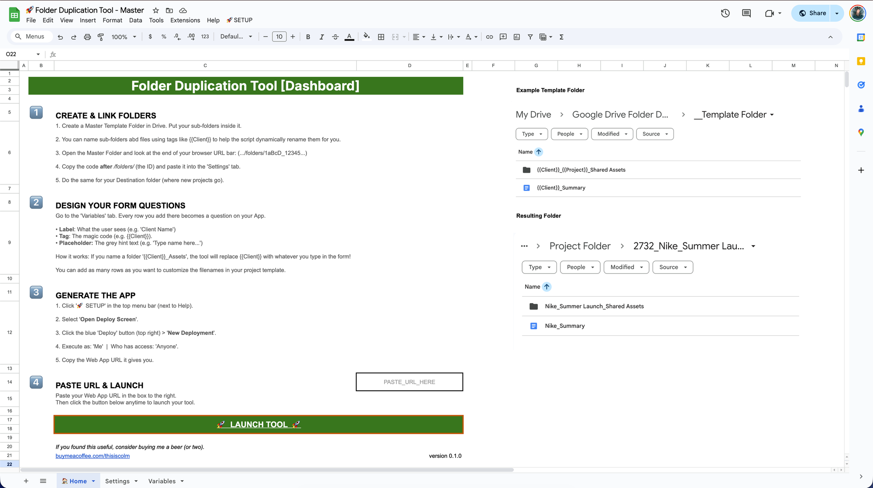Click the insert chart icon
Image resolution: width=873 pixels, height=488 pixels.
[517, 37]
